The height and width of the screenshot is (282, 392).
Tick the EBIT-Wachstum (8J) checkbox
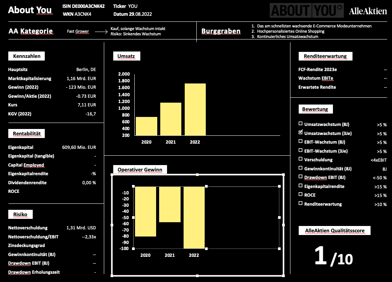coord(301,141)
